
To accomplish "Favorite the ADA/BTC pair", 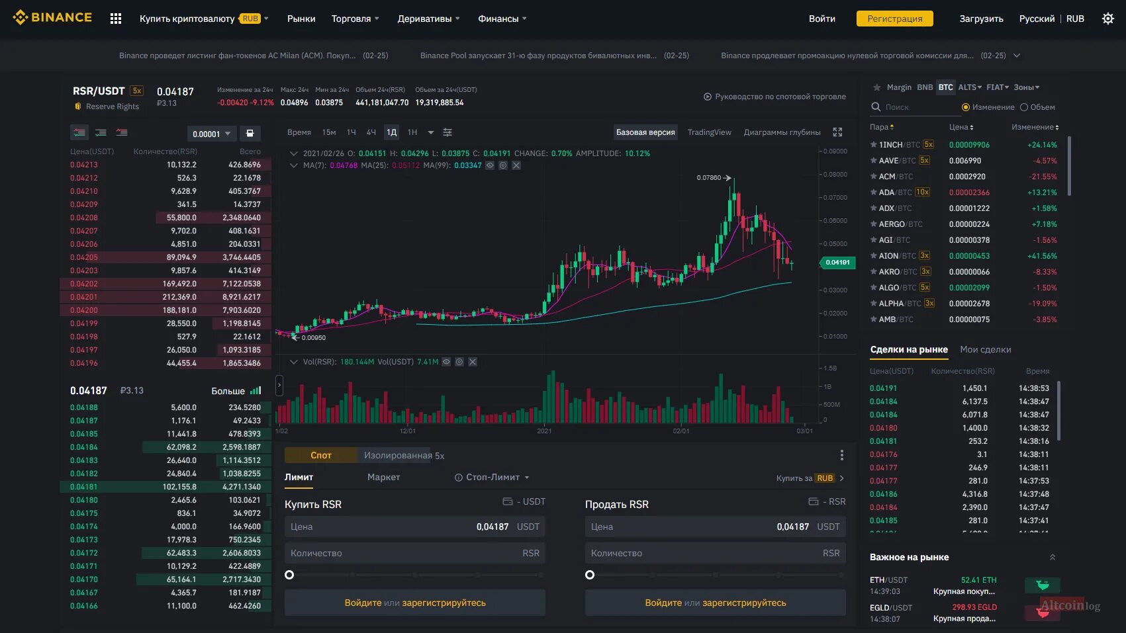I will tap(874, 192).
